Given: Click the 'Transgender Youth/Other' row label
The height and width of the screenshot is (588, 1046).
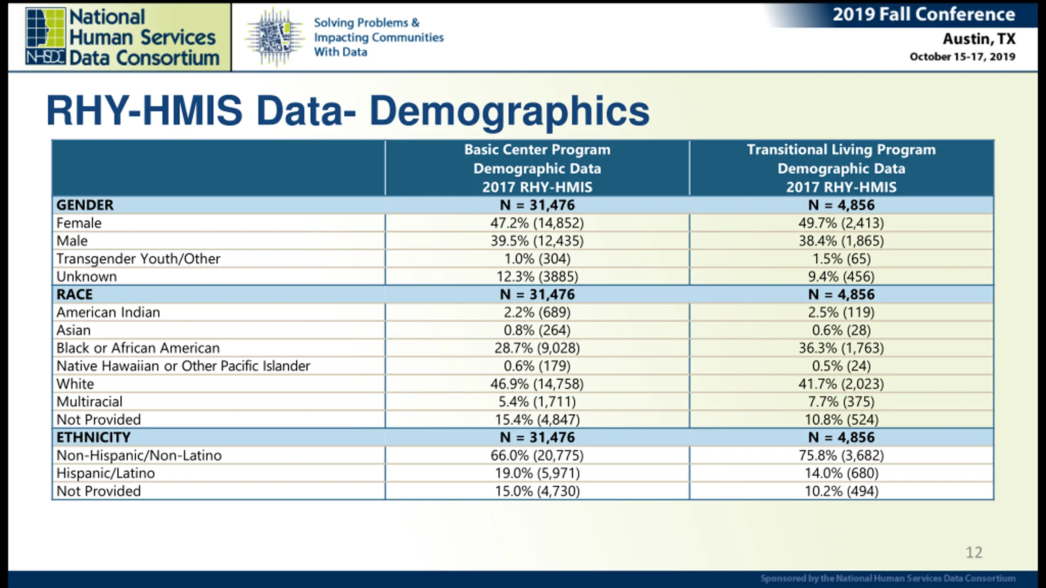Looking at the screenshot, I should pyautogui.click(x=138, y=259).
